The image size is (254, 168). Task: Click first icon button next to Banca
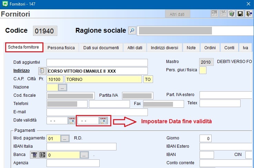click(34, 155)
